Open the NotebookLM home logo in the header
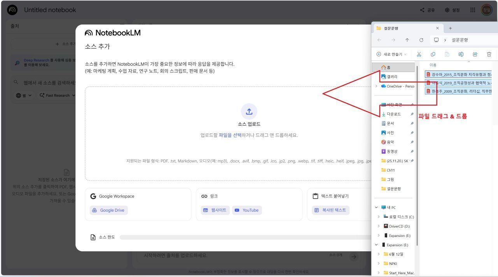498x277 pixels. point(13,10)
